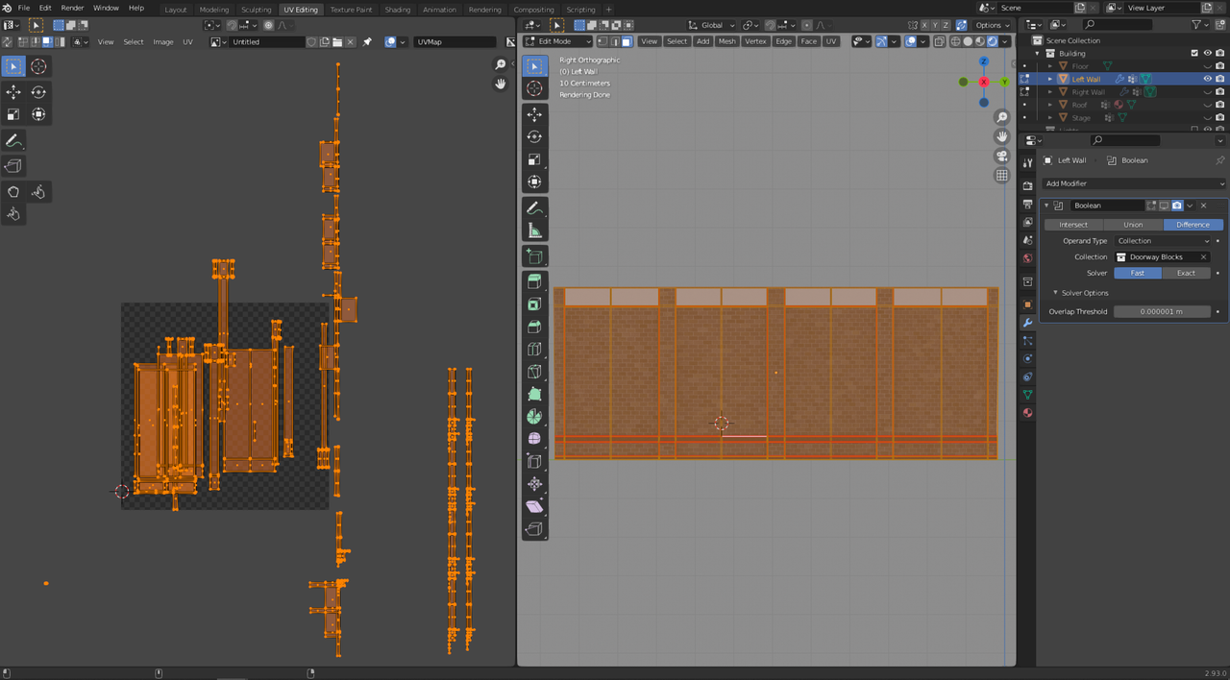Toggle Left Wall viewport visibility eye

pyautogui.click(x=1208, y=79)
